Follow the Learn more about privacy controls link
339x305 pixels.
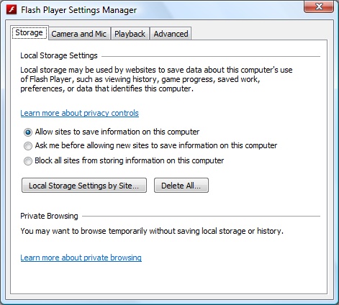pyautogui.click(x=79, y=113)
